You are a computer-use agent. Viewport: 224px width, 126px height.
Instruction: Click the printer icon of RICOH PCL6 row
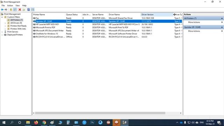[x=34, y=37]
